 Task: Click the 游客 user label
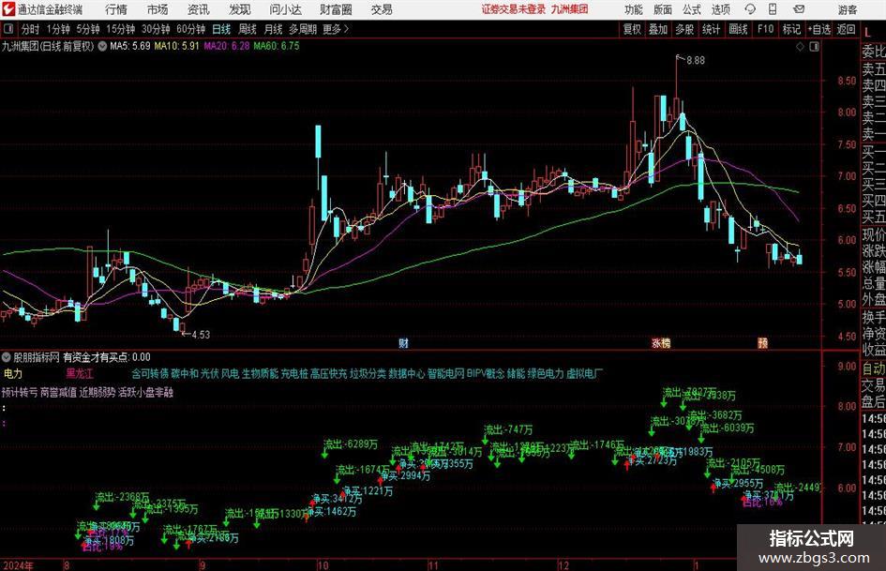[x=847, y=9]
